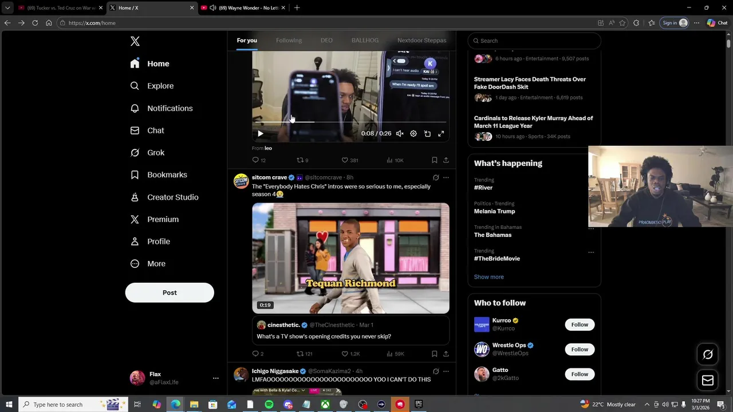Open Home in the left navigation
The image size is (733, 412).
149,64
